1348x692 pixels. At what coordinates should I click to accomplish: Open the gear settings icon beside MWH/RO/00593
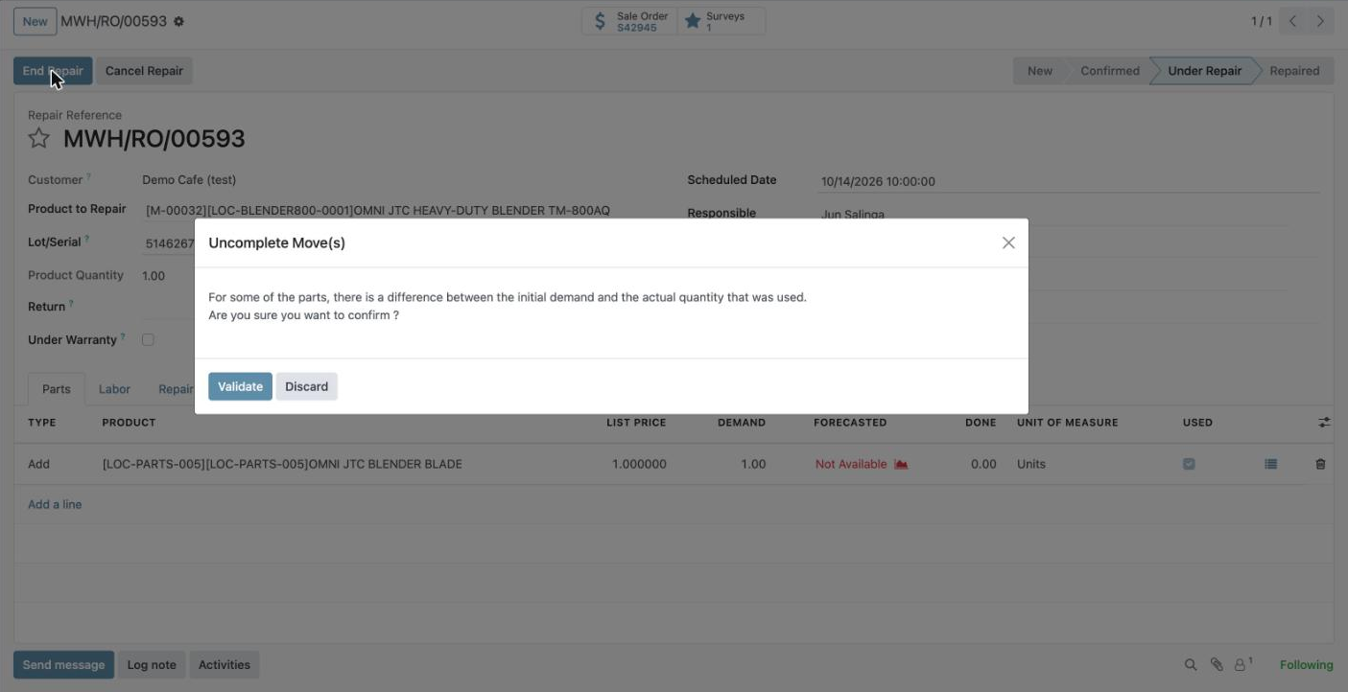click(178, 21)
